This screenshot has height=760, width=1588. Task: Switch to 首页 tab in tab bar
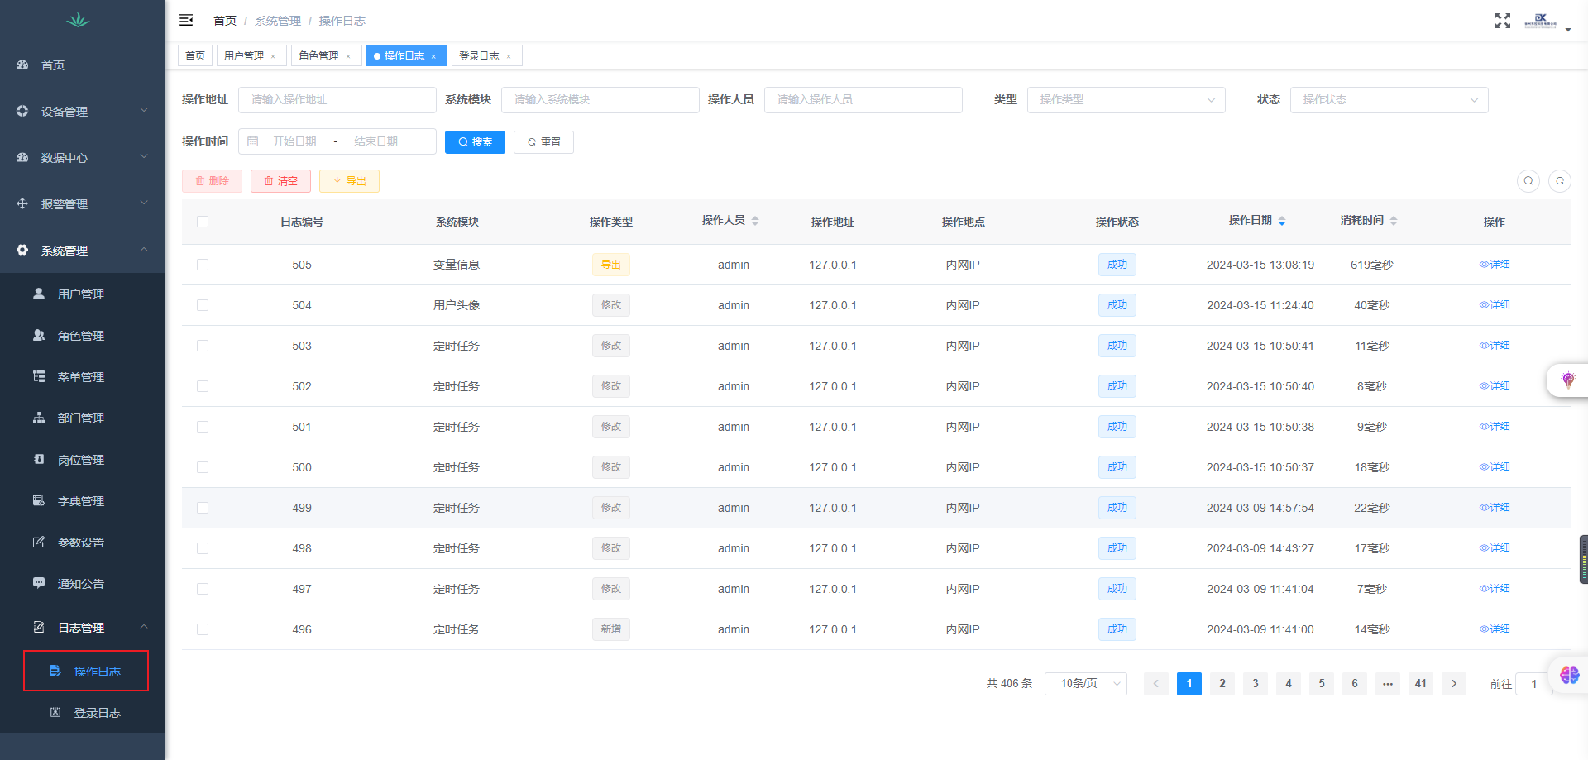195,55
